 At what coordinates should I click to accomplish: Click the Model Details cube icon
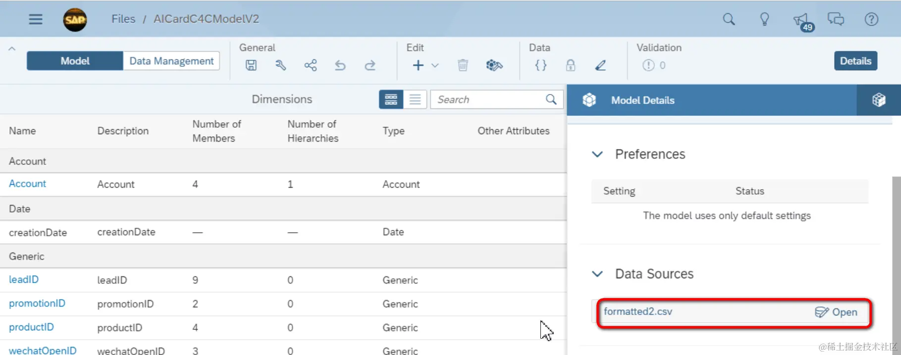point(589,100)
